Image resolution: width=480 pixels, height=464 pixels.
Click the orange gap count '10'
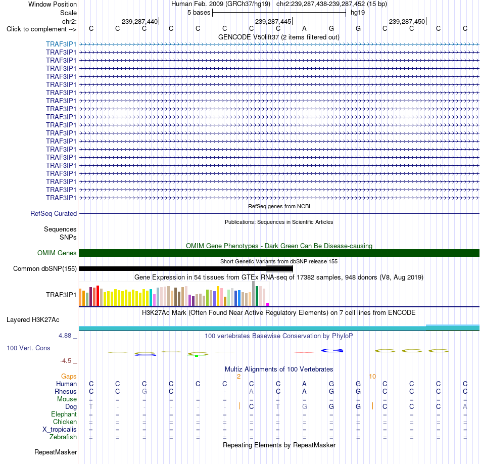pyautogui.click(x=372, y=377)
